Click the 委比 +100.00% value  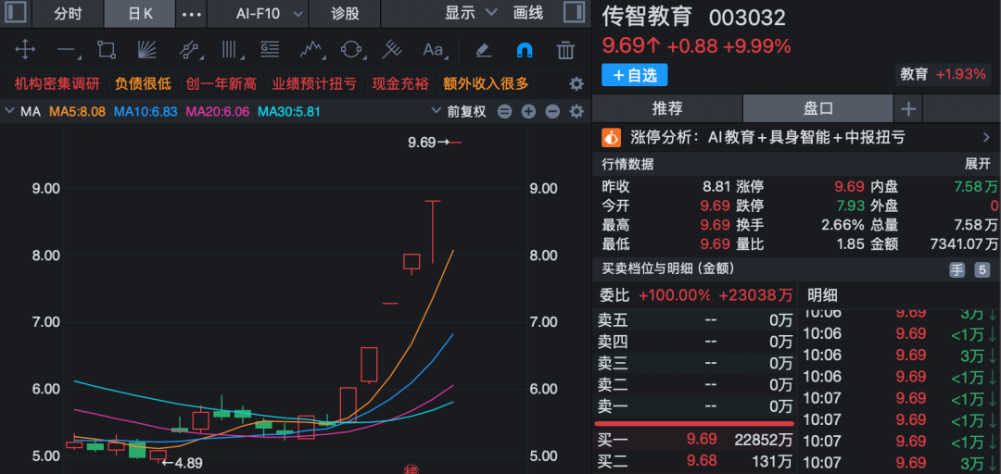[674, 294]
